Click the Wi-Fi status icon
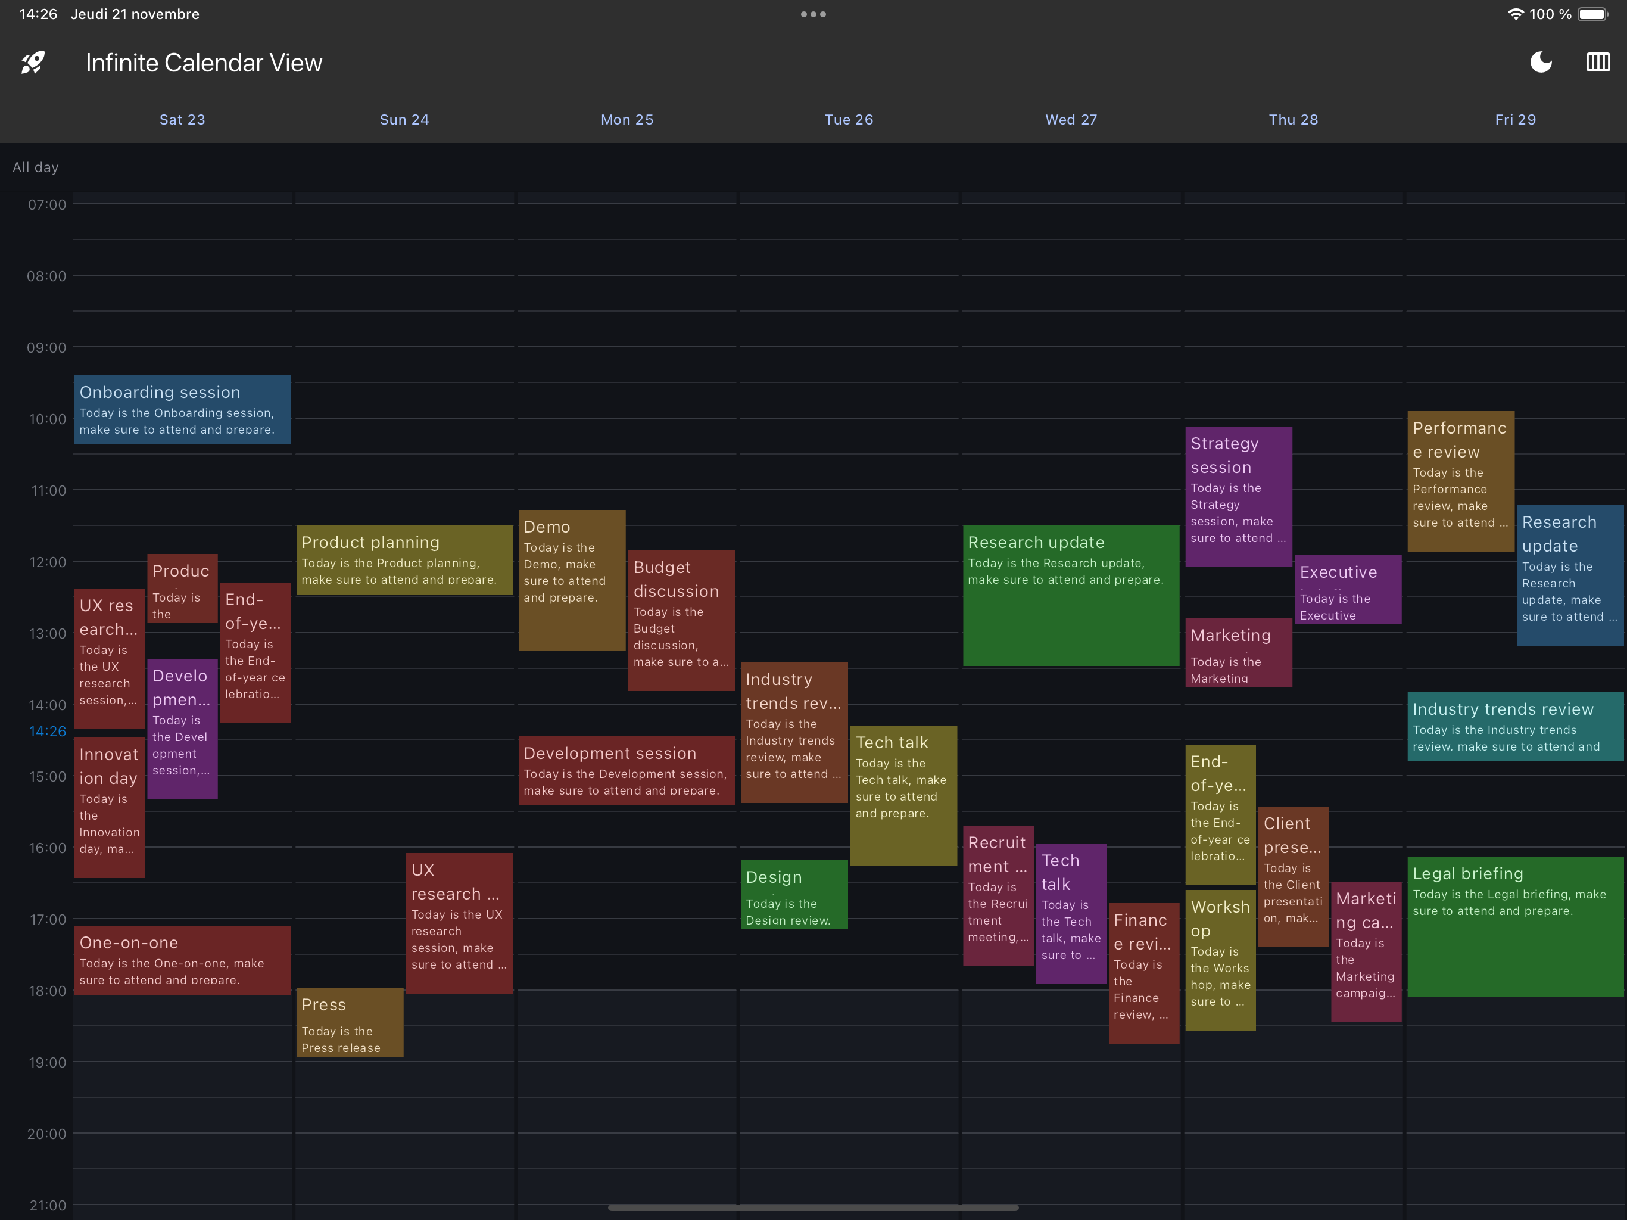This screenshot has width=1627, height=1220. point(1515,14)
